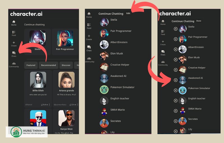
Task: Open English teacher chat in Edit list
Action: [x=115, y=101]
